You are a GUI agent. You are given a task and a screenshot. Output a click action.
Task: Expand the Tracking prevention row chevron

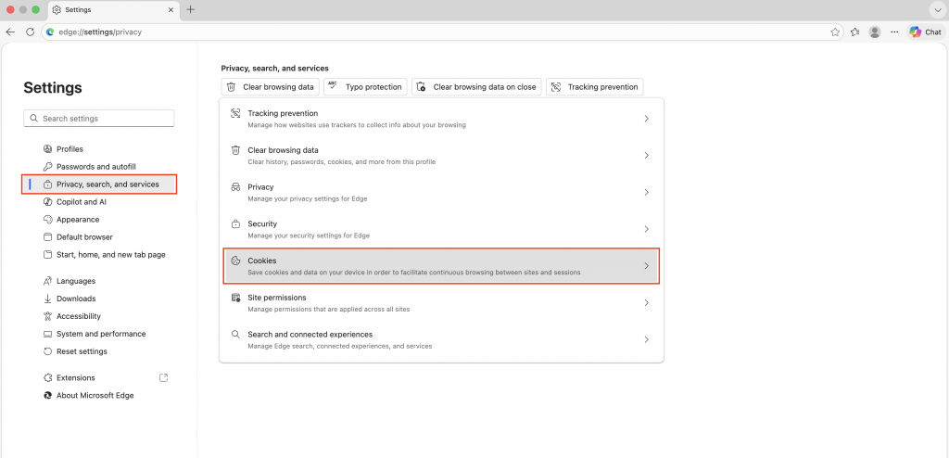point(646,119)
